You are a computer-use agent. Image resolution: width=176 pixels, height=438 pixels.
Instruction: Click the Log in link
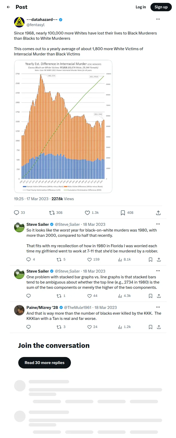[x=141, y=7]
